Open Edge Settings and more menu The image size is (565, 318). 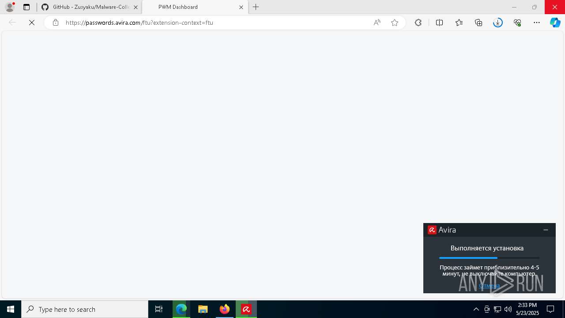pyautogui.click(x=537, y=23)
